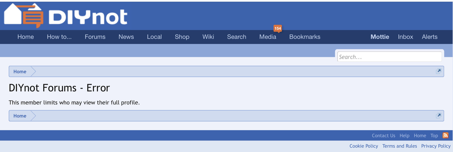This screenshot has width=453, height=152.
Task: Open the Media tab
Action: pos(268,37)
